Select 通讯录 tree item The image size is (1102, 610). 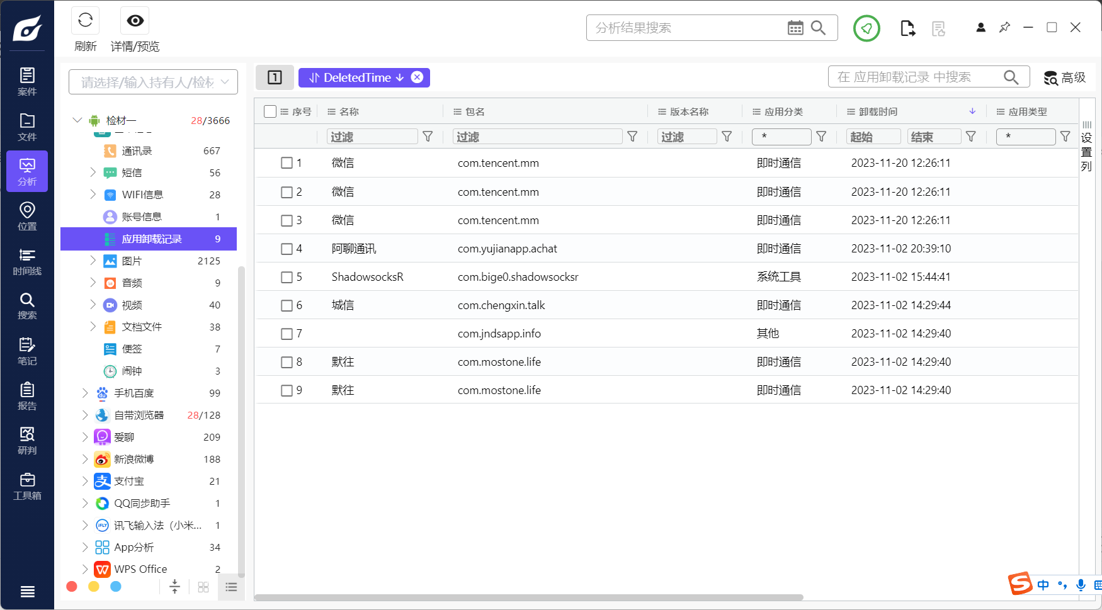point(149,150)
